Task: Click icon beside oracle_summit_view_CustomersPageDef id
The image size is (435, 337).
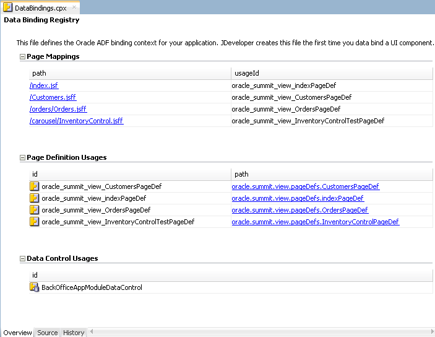Action: (x=35, y=186)
